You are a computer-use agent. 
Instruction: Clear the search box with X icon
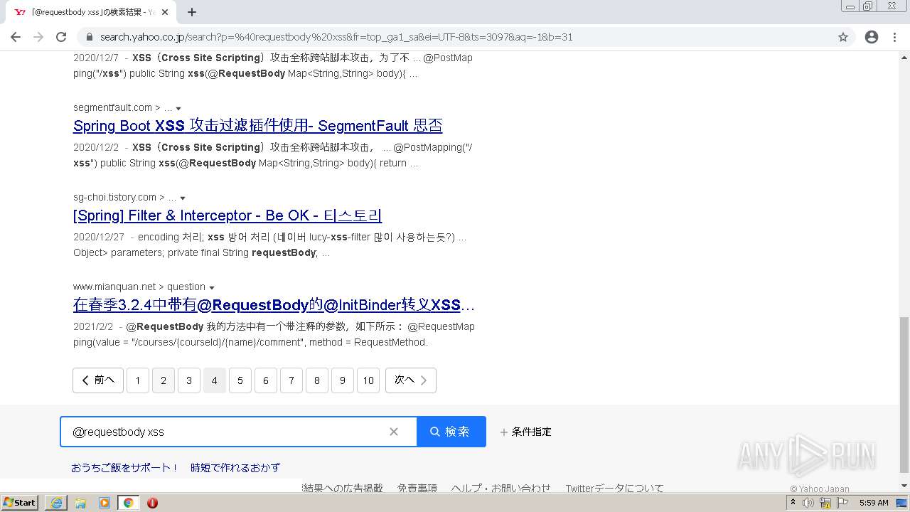pos(394,432)
